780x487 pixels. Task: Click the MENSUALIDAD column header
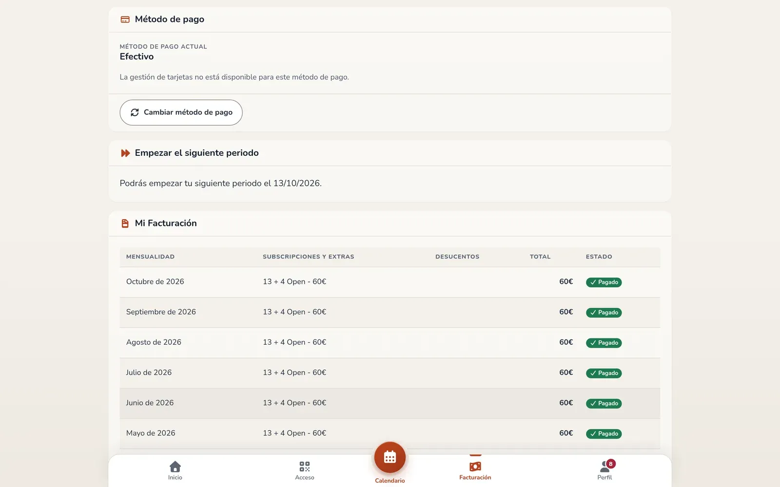pos(150,257)
